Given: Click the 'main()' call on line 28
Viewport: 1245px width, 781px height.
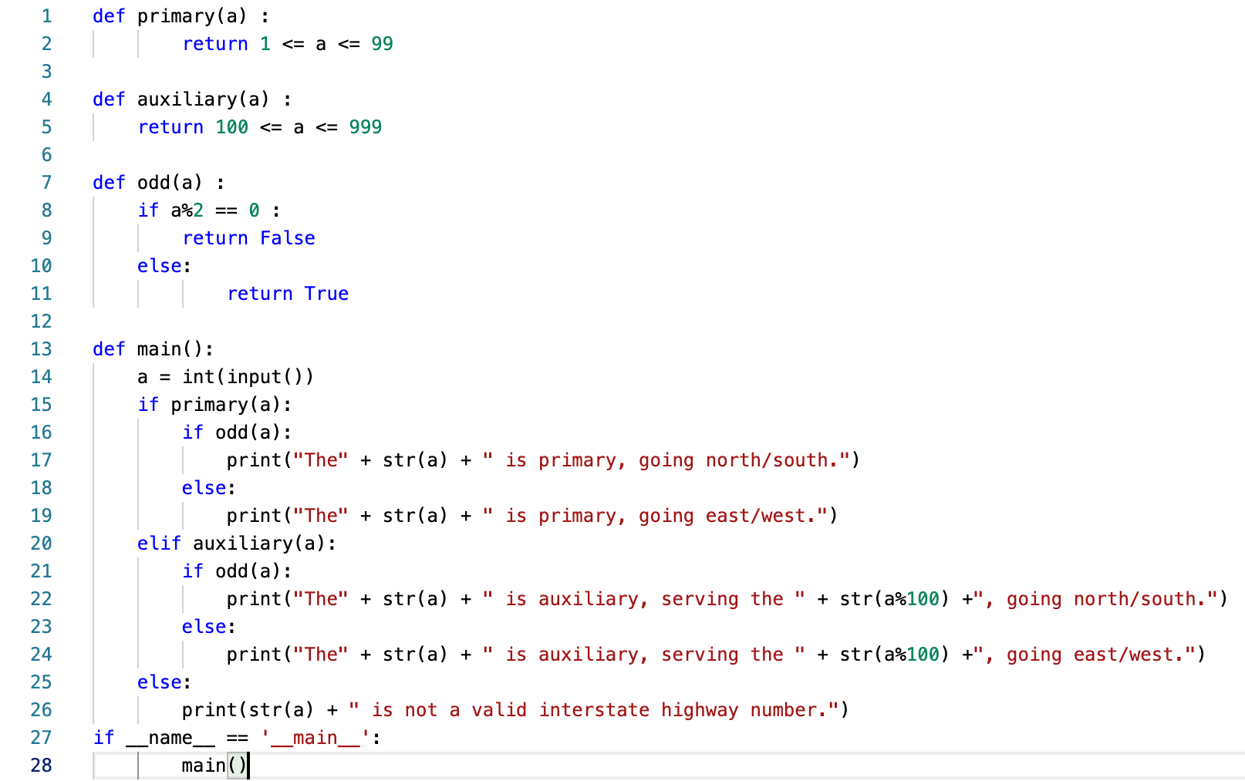Looking at the screenshot, I should click(214, 766).
